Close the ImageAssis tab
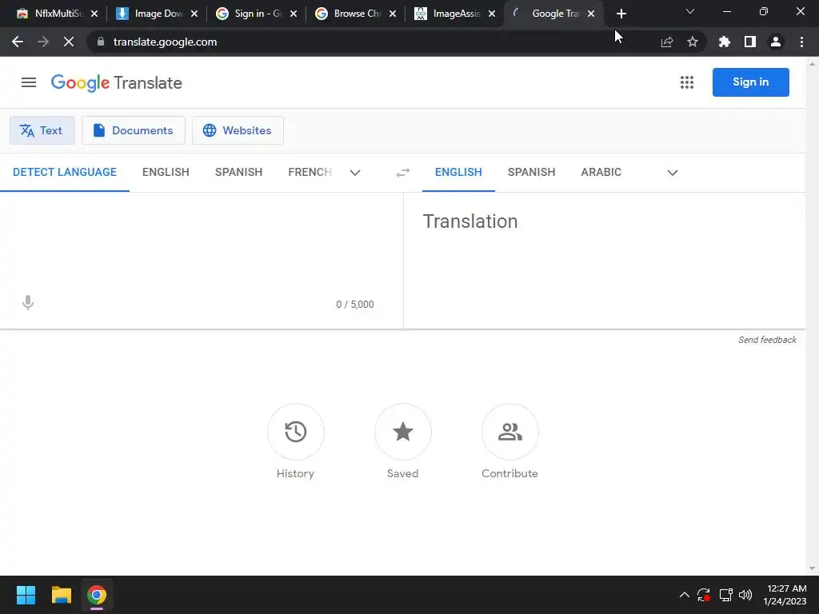The height and width of the screenshot is (614, 819). 492,14
